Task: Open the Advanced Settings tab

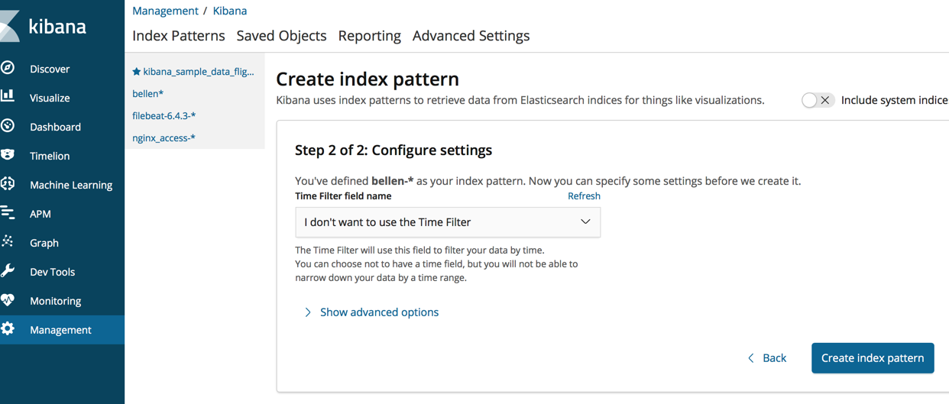Action: click(x=471, y=36)
